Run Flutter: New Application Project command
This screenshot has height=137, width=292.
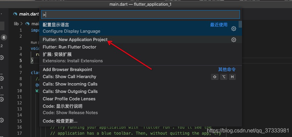click(140, 39)
